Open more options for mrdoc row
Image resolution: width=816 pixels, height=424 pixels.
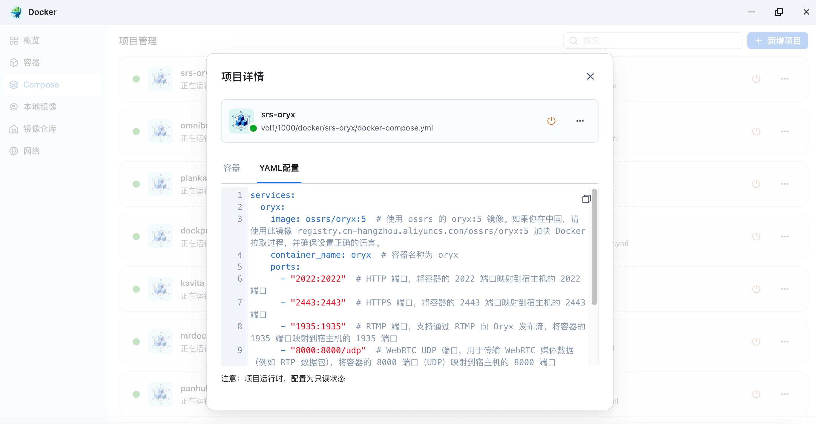(785, 342)
